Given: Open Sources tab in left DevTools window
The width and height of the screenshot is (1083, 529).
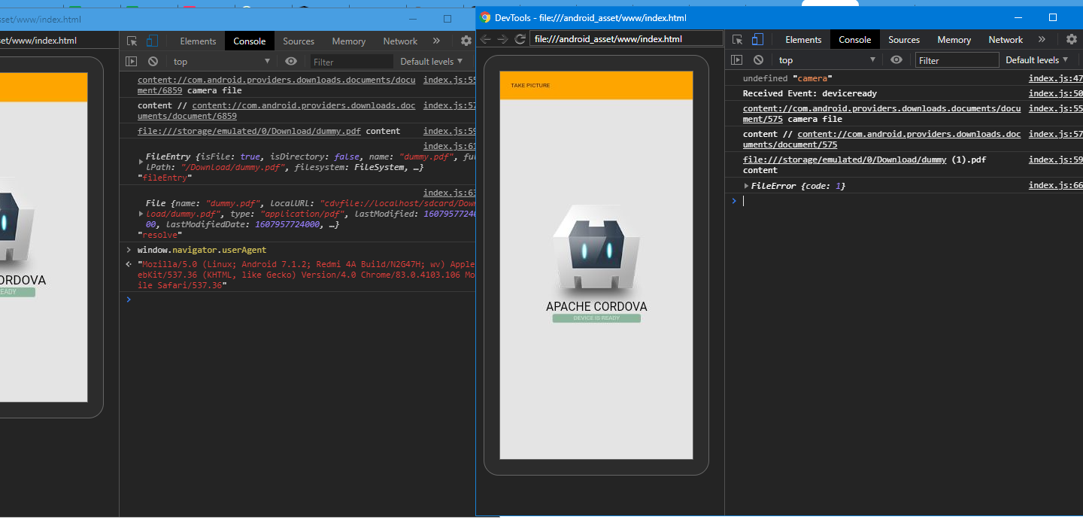Looking at the screenshot, I should click(299, 41).
